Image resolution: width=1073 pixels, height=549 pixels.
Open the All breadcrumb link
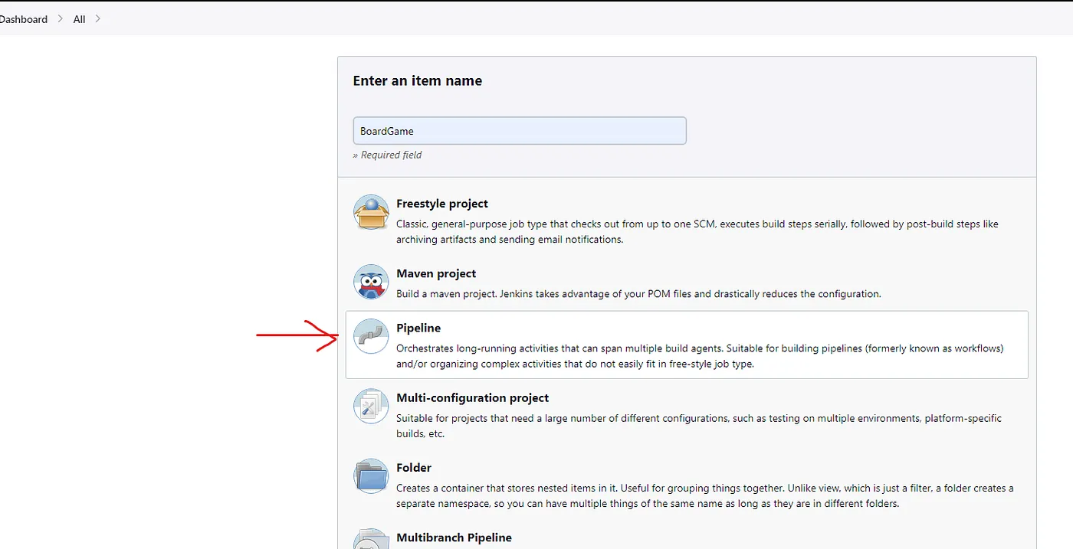tap(79, 19)
